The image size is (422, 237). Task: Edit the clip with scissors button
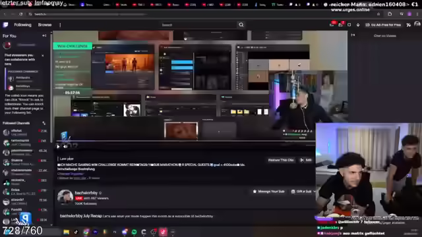(306, 160)
